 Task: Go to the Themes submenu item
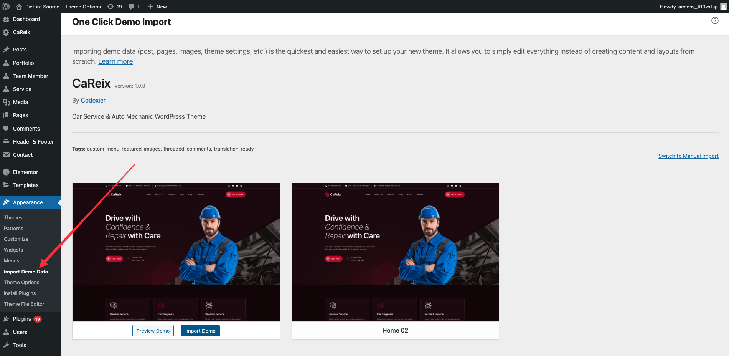pyautogui.click(x=13, y=217)
